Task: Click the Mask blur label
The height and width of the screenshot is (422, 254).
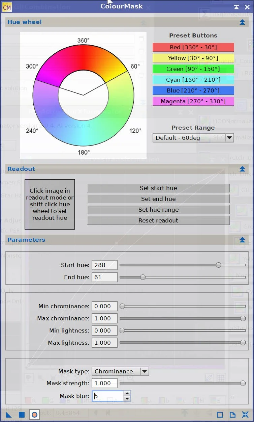Action: pyautogui.click(x=74, y=396)
